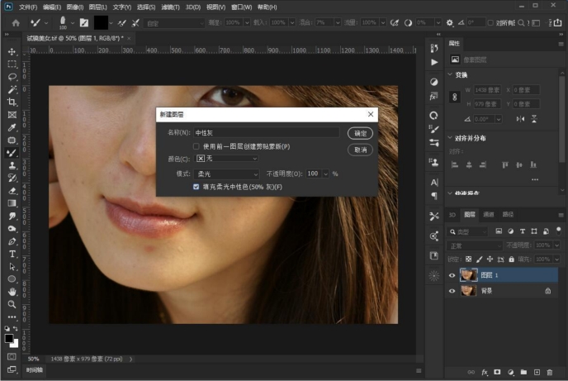Screen dimensions: 568x381
Task: Collapse the 对齐并分布 section
Action: point(450,138)
